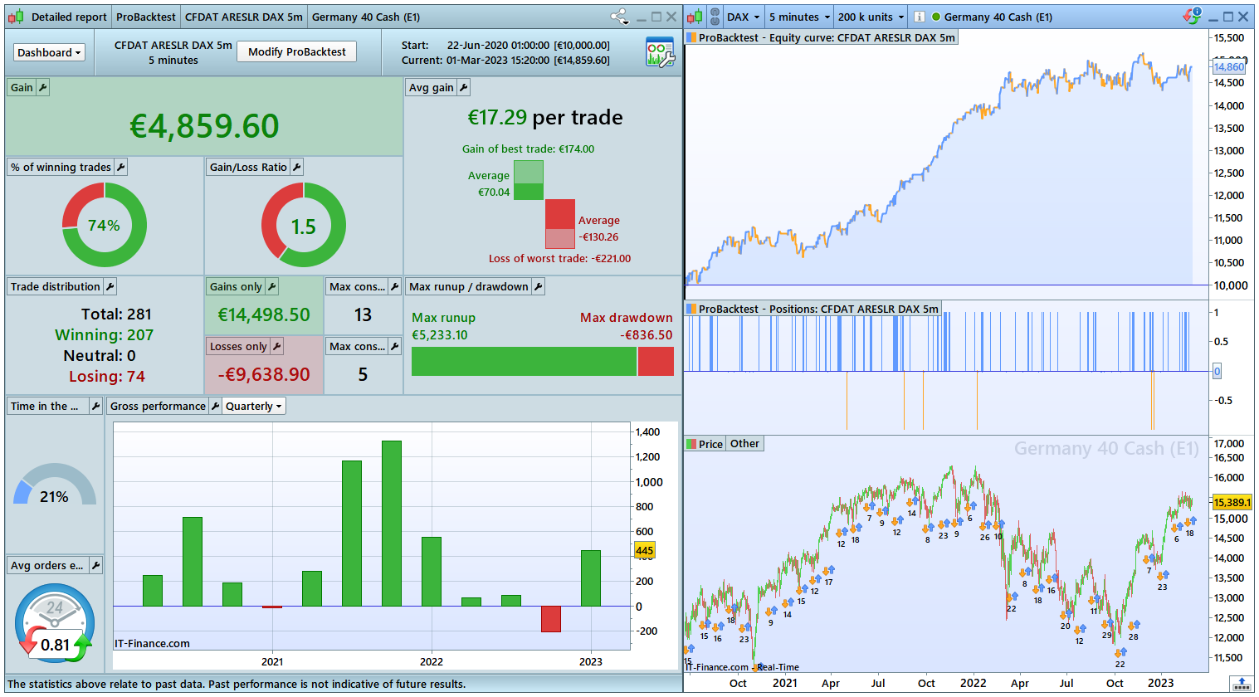Open Gross performance wrench settings
1259x697 pixels.
click(x=216, y=406)
